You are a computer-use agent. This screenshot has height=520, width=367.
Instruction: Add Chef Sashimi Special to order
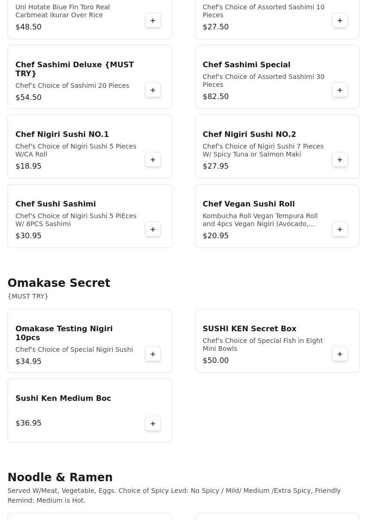coord(340,90)
